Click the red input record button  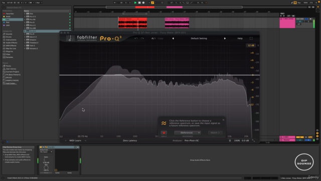point(164,133)
